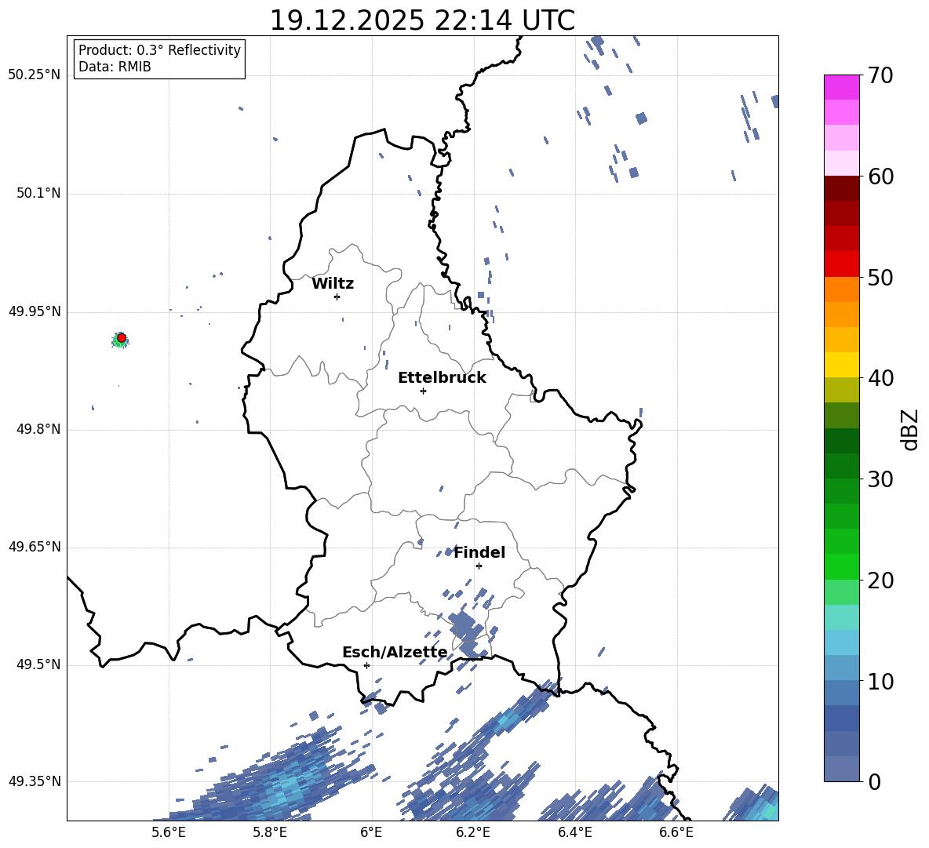
Task: Click the Wiltz station cross marker
Action: [337, 297]
